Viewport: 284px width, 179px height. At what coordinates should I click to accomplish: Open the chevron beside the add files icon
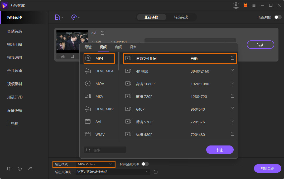coord(62,17)
